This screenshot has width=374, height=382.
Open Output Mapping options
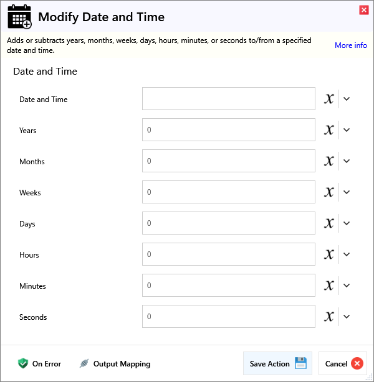[115, 364]
